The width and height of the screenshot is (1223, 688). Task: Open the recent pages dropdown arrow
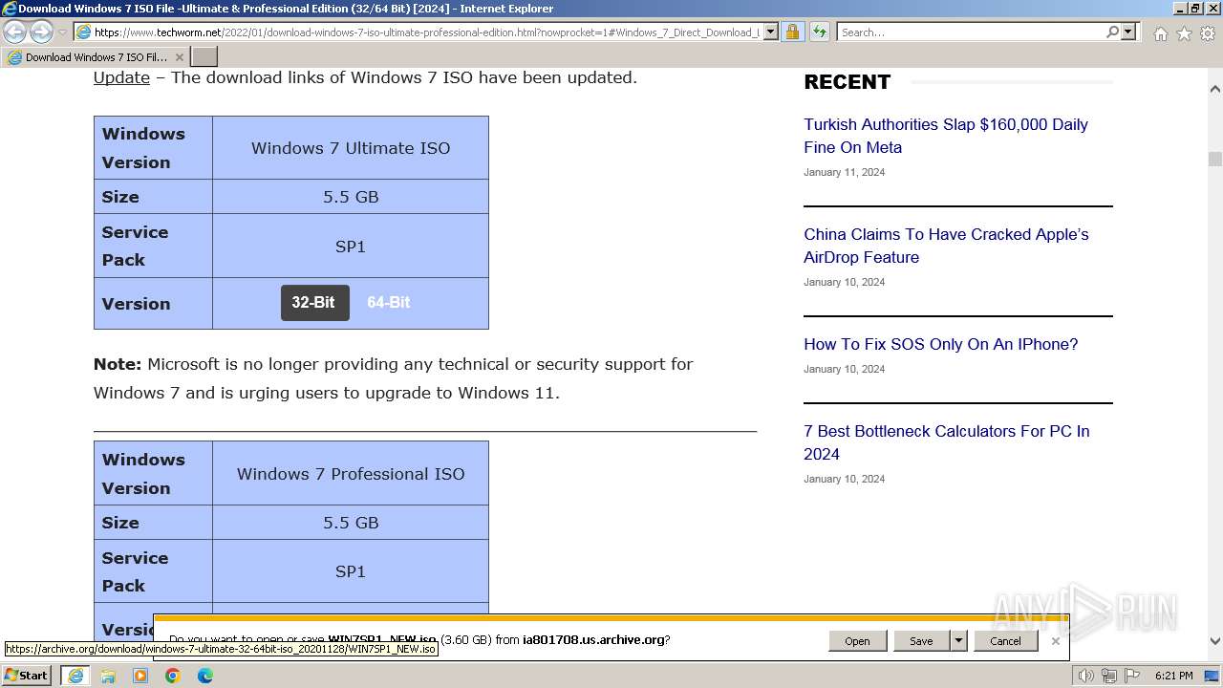(x=63, y=32)
